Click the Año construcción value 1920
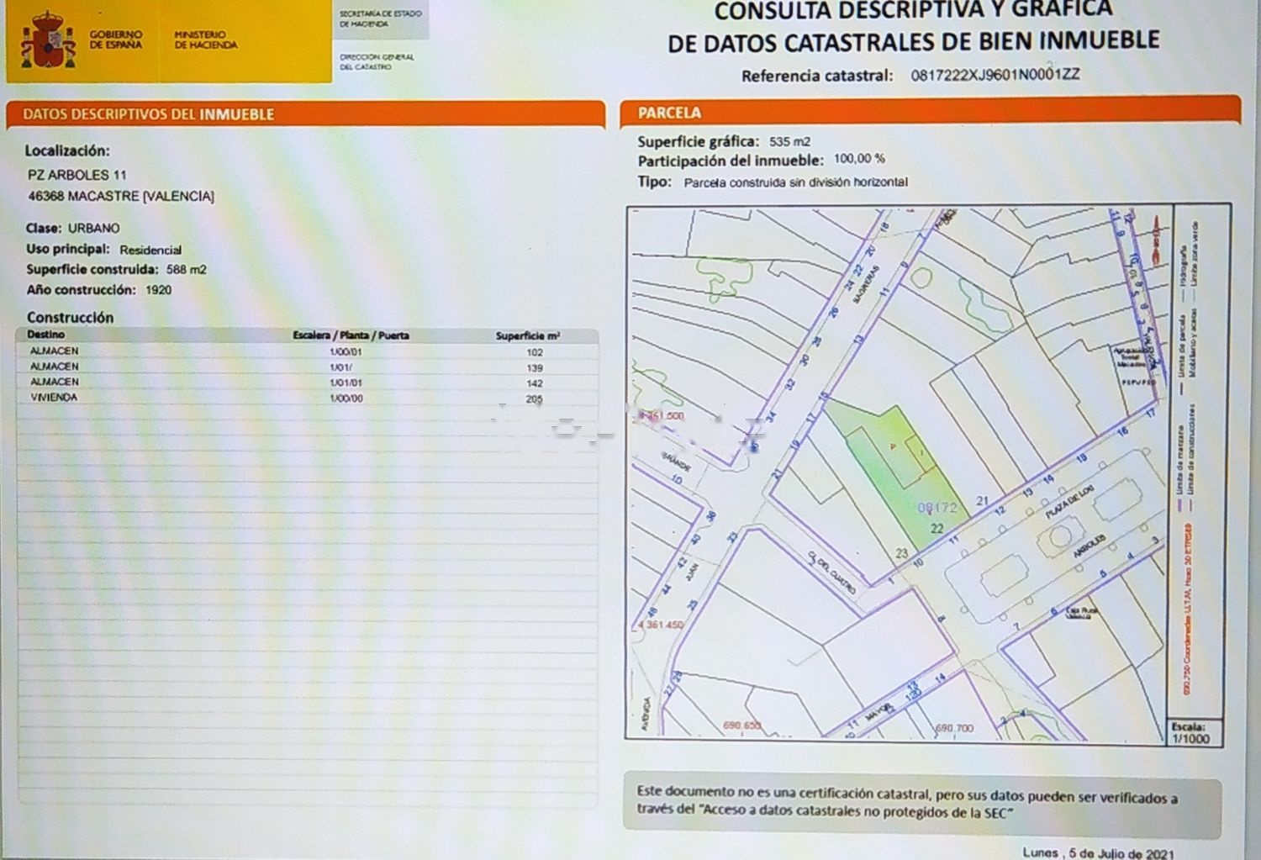Viewport: 1261px width, 860px height. coord(158,290)
